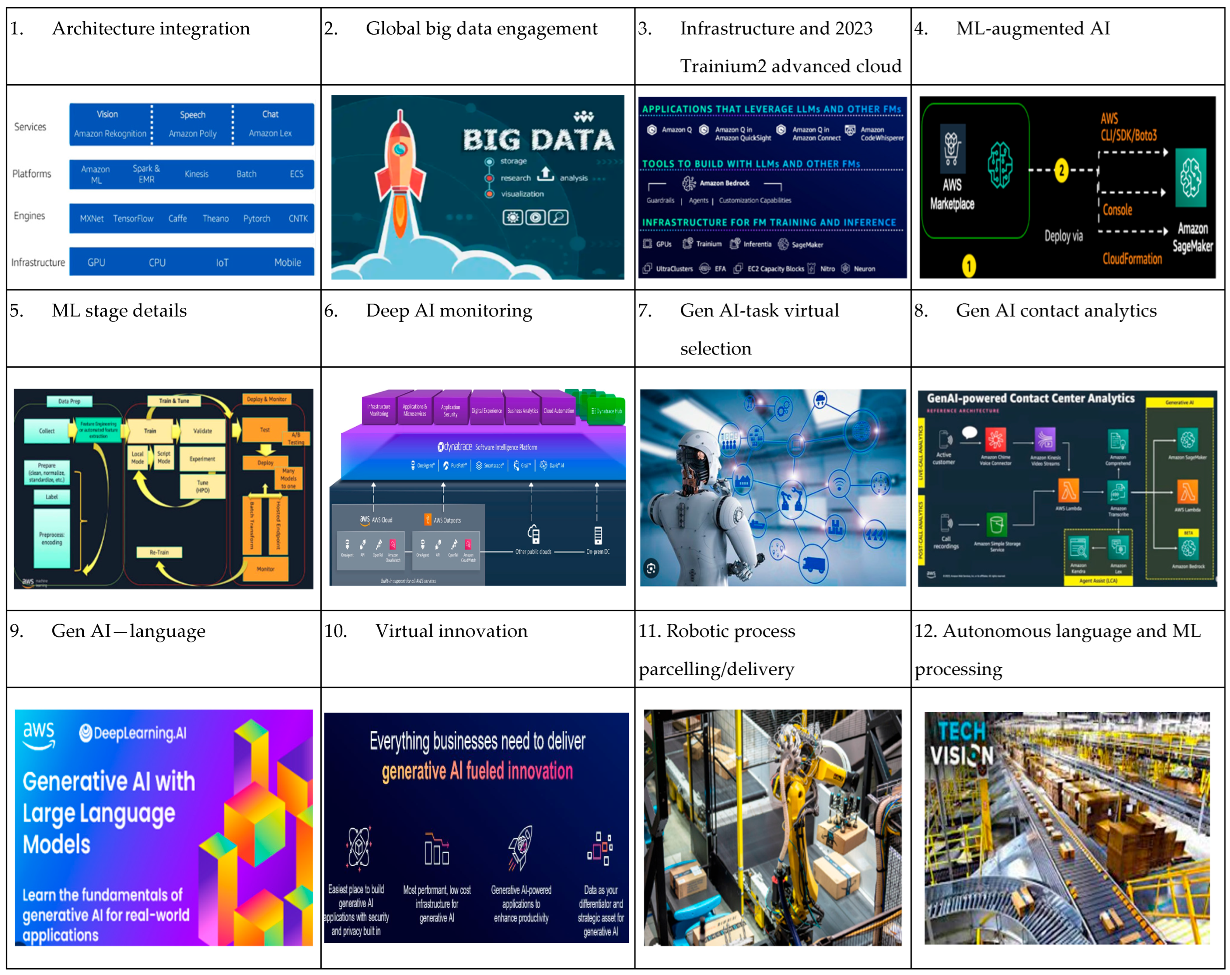Click the Amazon Bedrock icon in infrastructure diagram

(x=689, y=183)
